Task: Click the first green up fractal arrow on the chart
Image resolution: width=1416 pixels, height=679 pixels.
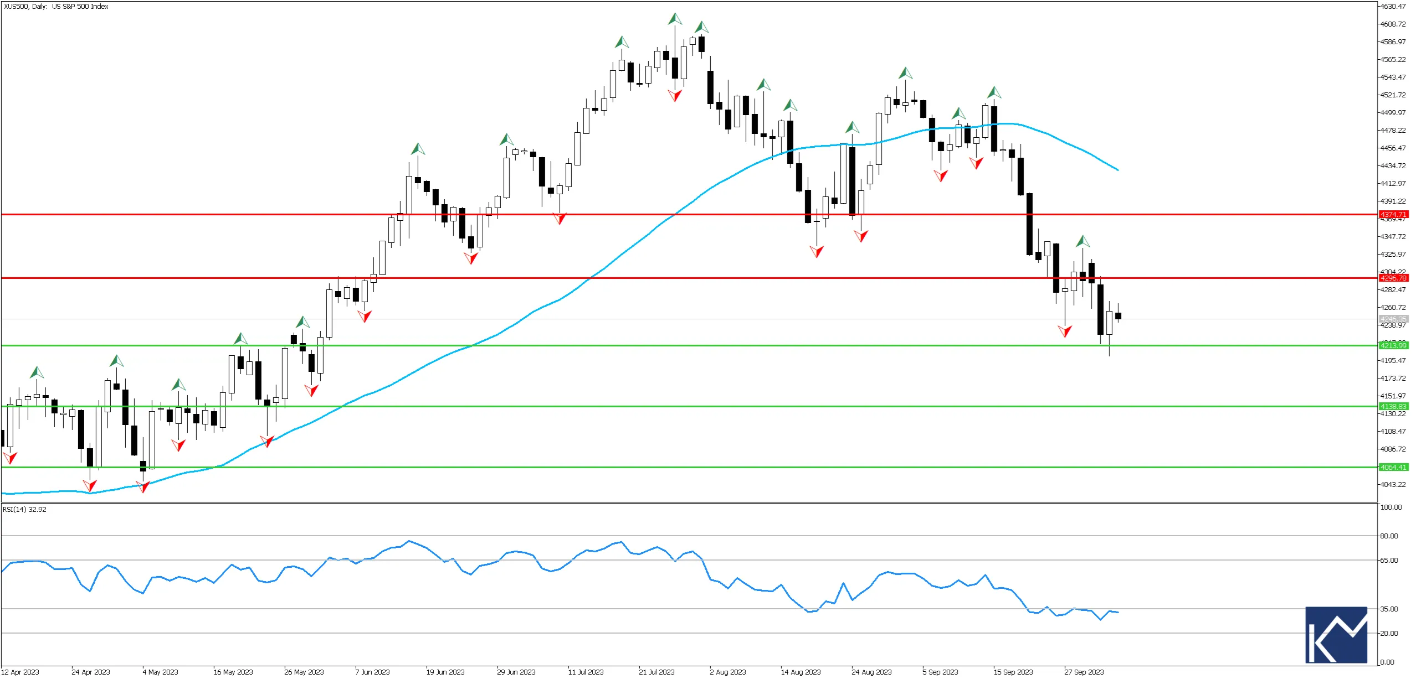Action: click(37, 372)
